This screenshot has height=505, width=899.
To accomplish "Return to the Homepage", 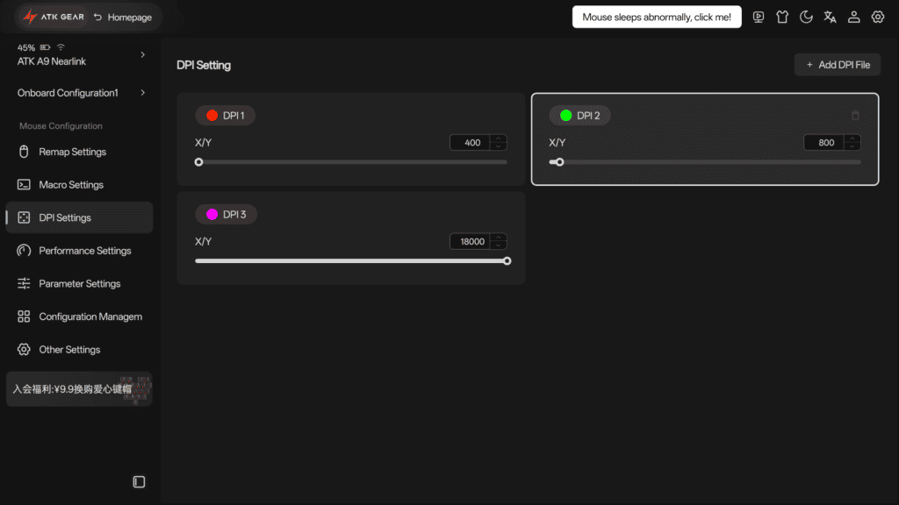I will pos(123,18).
